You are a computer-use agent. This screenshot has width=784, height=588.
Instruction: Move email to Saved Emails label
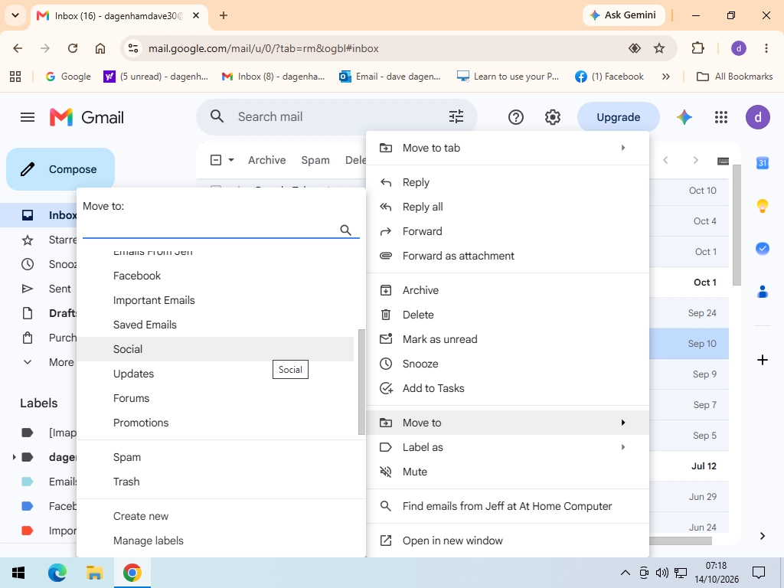click(215, 325)
